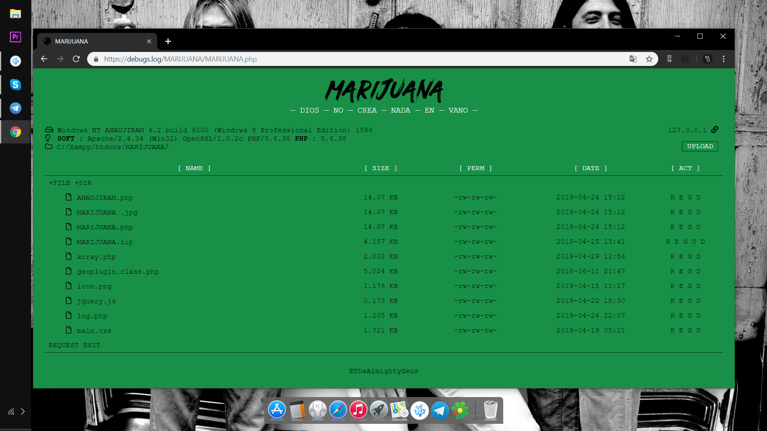Reload the page with the refresh icon
The width and height of the screenshot is (767, 431).
(76, 59)
